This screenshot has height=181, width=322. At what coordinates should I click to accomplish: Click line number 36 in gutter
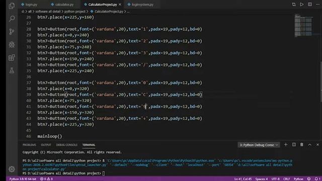[x=29, y=77]
